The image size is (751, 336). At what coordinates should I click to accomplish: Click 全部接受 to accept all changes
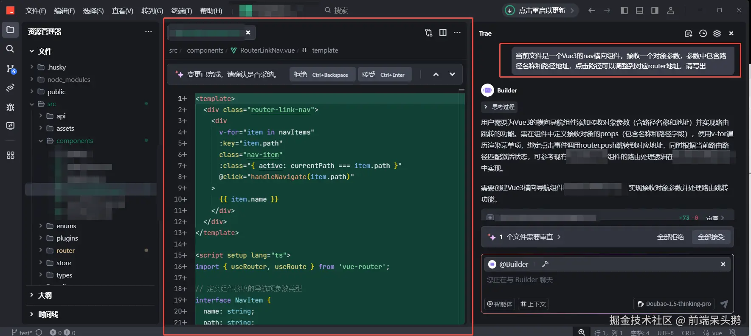coord(711,237)
